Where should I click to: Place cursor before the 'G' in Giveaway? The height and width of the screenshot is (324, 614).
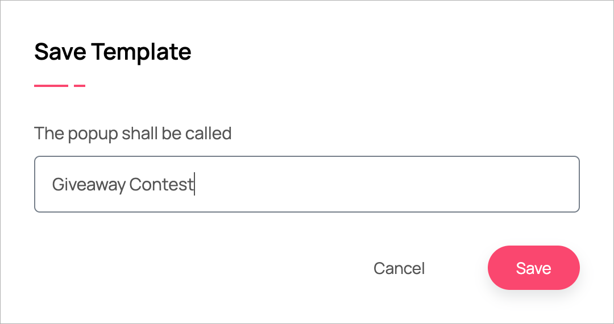[x=52, y=185]
